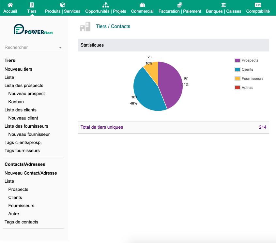The height and width of the screenshot is (243, 276).
Task: Click the Statistiques panel header
Action: click(173, 45)
